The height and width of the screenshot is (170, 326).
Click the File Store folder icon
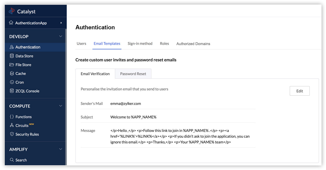coord(12,65)
